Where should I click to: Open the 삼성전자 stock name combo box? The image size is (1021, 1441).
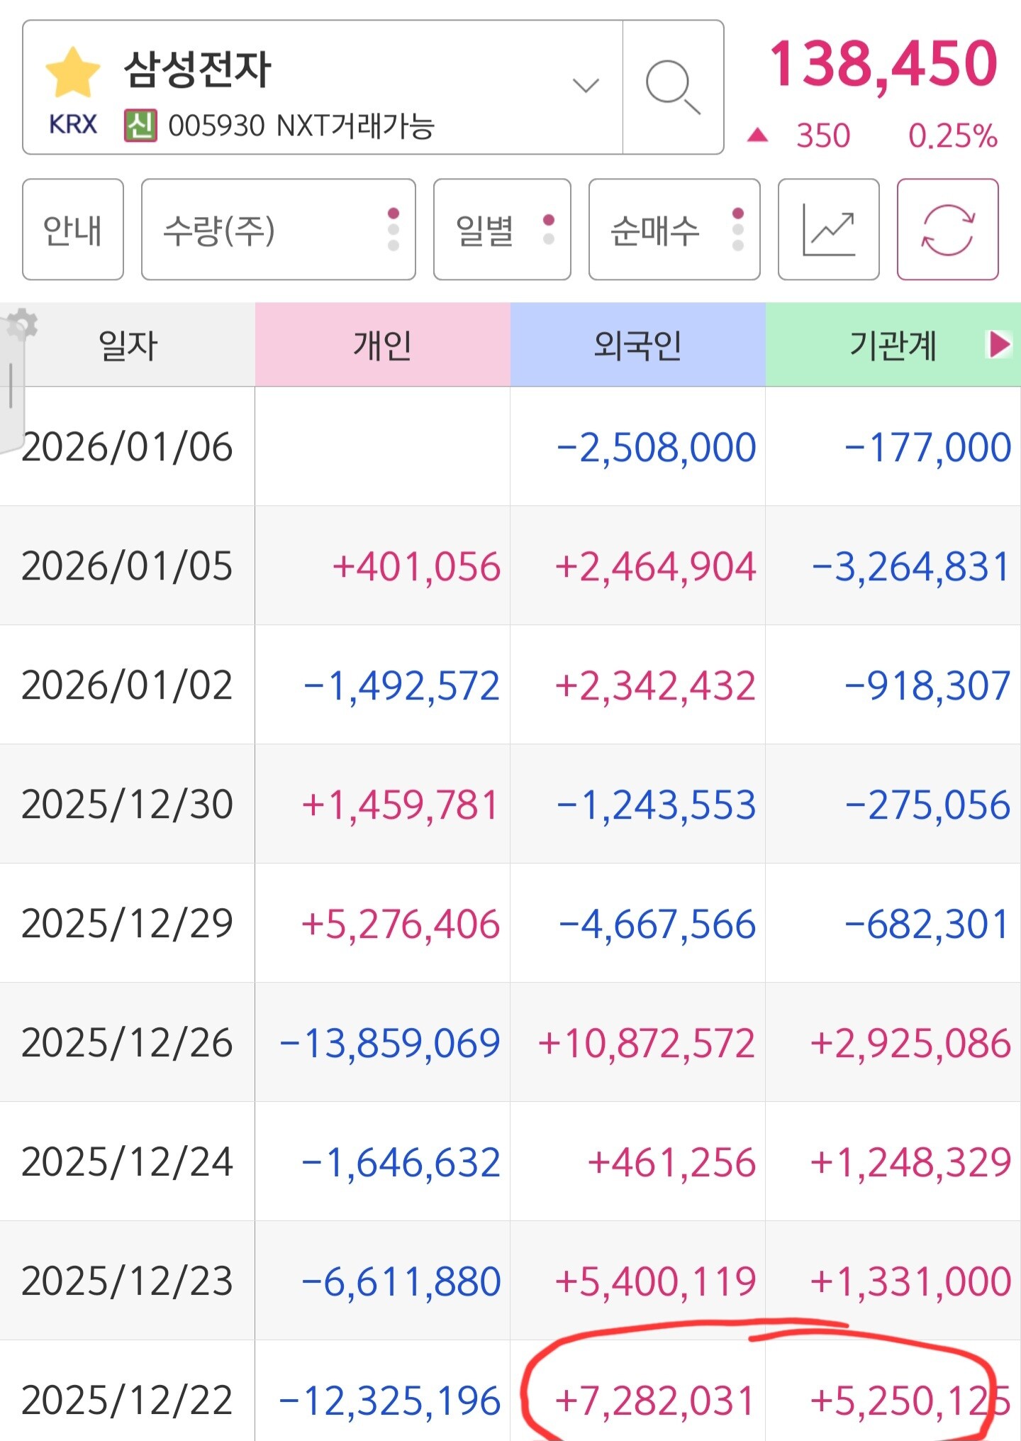(323, 87)
